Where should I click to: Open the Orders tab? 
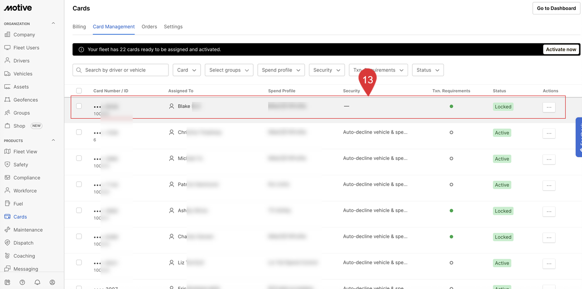coord(149,27)
